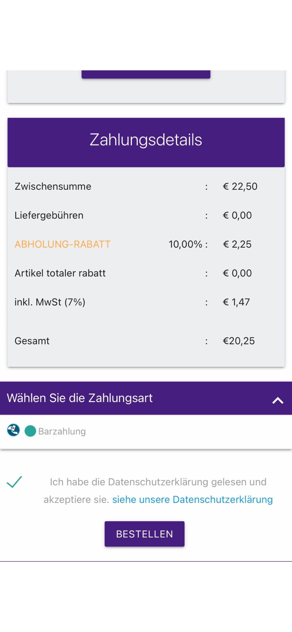
Task: Click the Artikel totaler rabatt label
Action: [x=60, y=273]
